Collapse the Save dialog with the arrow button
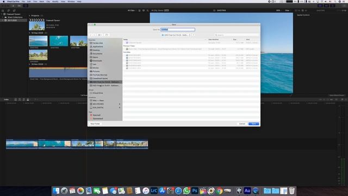The height and width of the screenshot is (196, 348). pyautogui.click(x=194, y=35)
